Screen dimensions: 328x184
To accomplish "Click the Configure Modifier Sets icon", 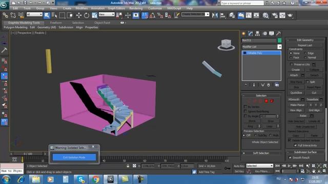I will (277, 85).
